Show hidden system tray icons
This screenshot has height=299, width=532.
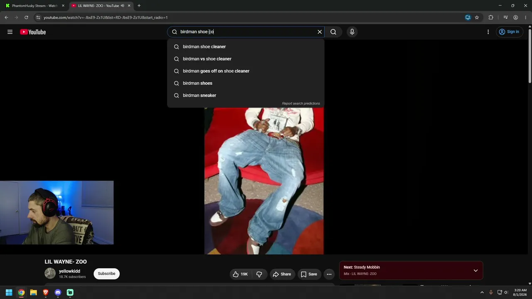[482, 292]
